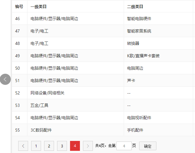Select the highlighted page 4 button

coord(75,146)
